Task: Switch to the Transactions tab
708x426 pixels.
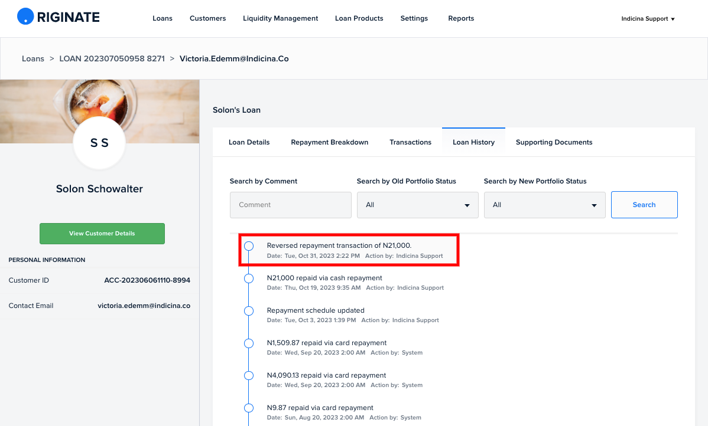Action: [x=411, y=142]
